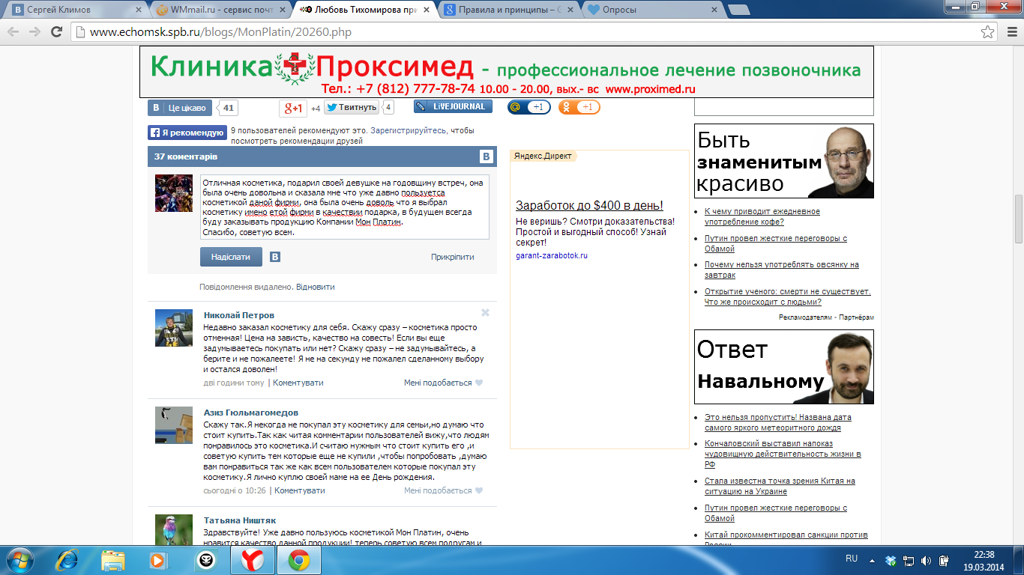This screenshot has height=575, width=1024.
Task: Open meteor shower date article link
Action: coord(778,422)
